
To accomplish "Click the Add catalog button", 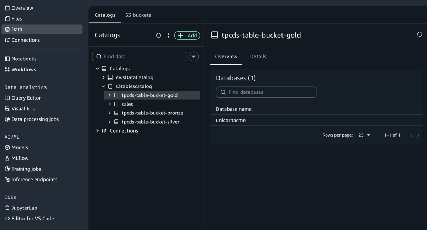I will click(x=187, y=36).
